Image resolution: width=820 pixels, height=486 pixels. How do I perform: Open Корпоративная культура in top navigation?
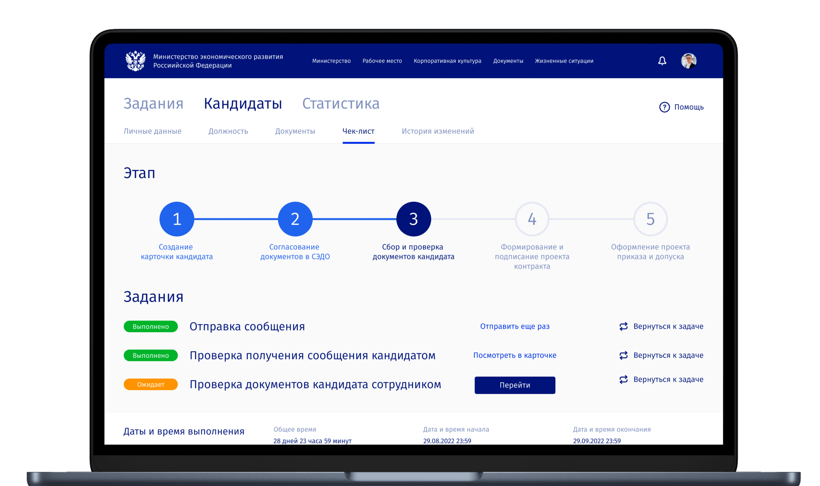[447, 61]
